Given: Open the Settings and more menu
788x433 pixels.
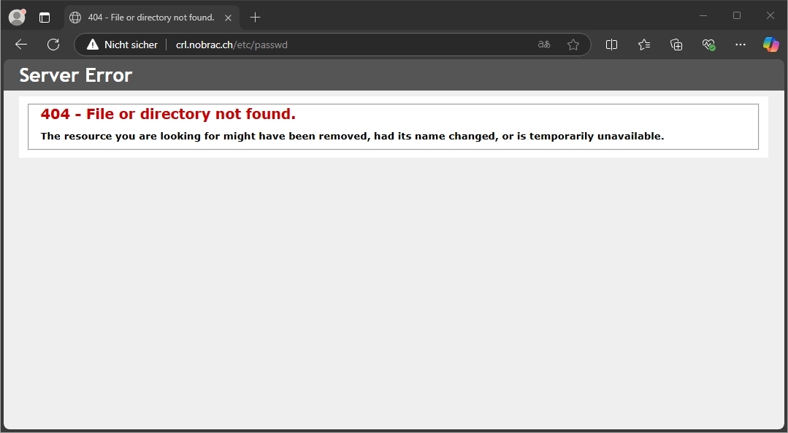Looking at the screenshot, I should tap(741, 45).
